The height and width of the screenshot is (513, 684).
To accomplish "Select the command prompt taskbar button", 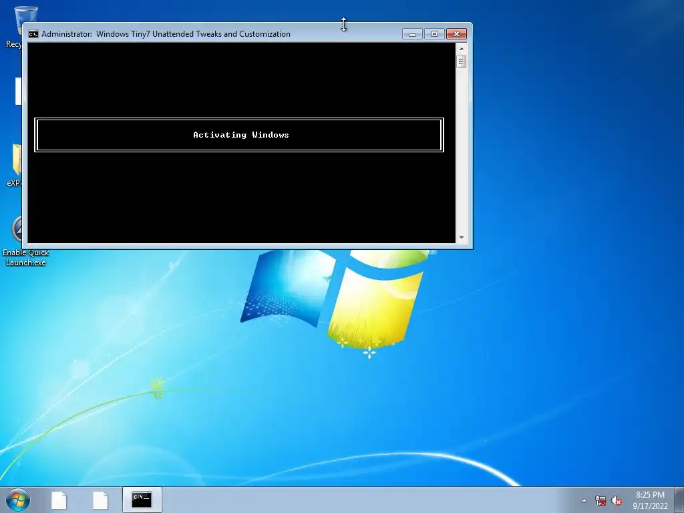I will (x=142, y=500).
